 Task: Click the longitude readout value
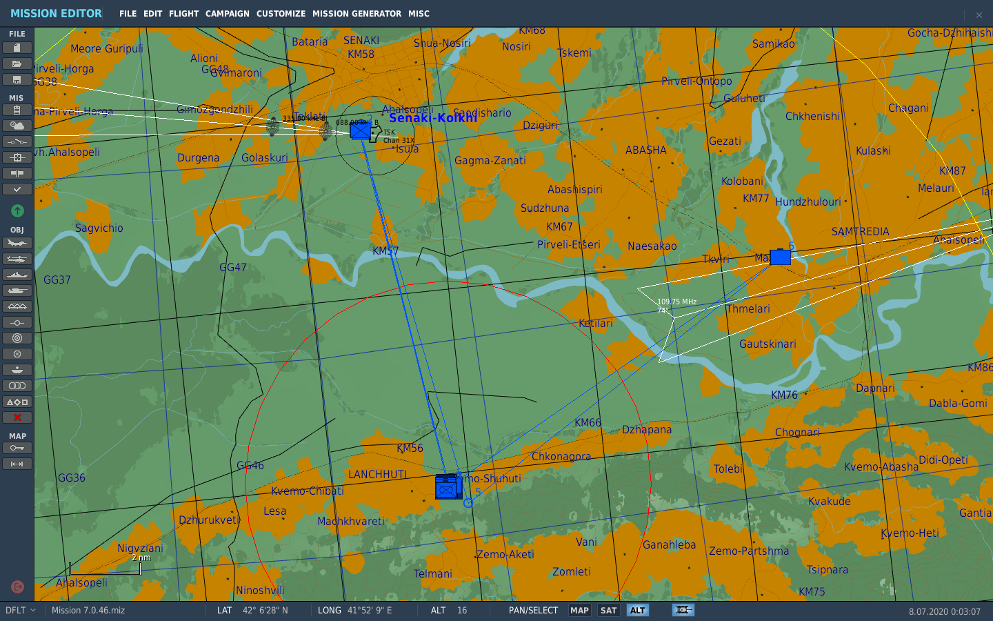[370, 610]
